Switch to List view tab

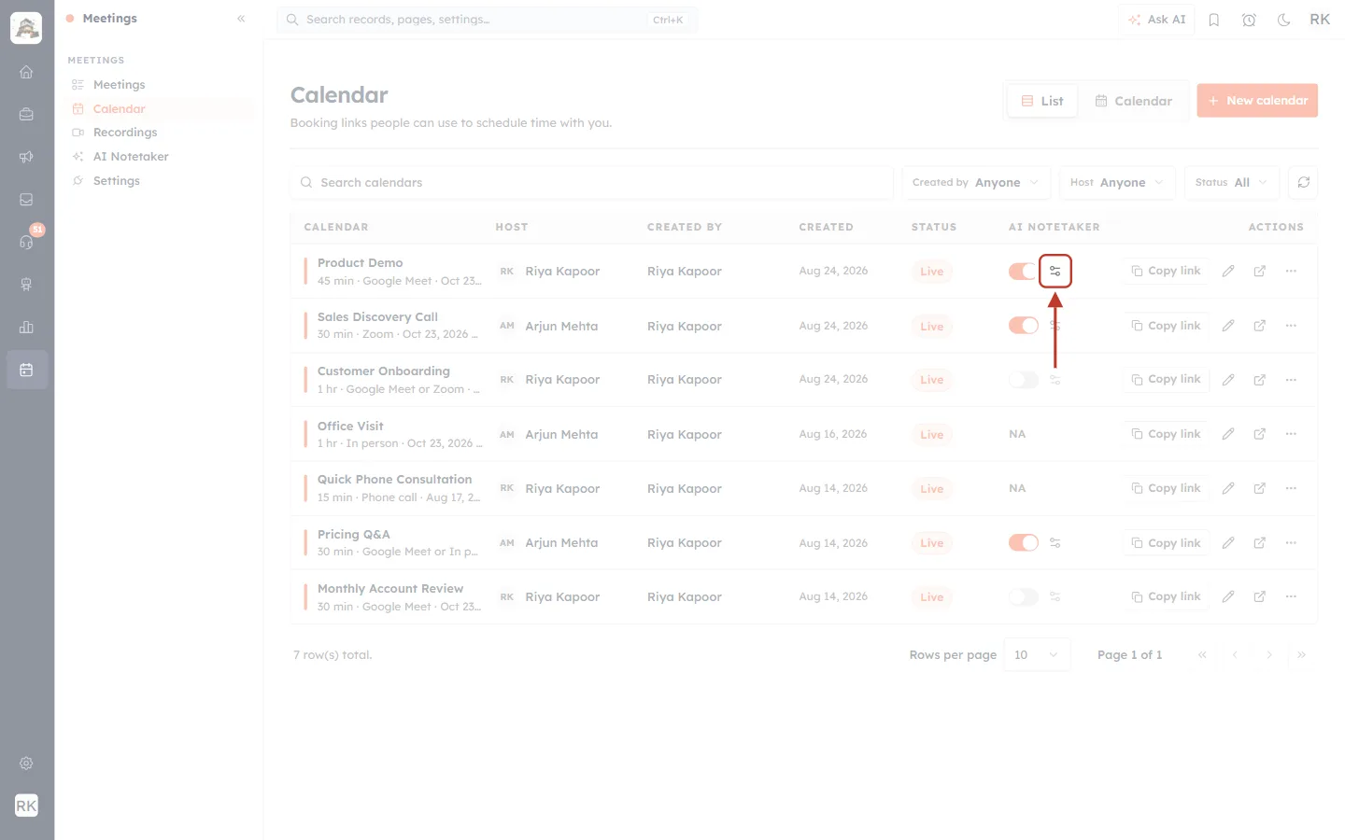(x=1042, y=101)
